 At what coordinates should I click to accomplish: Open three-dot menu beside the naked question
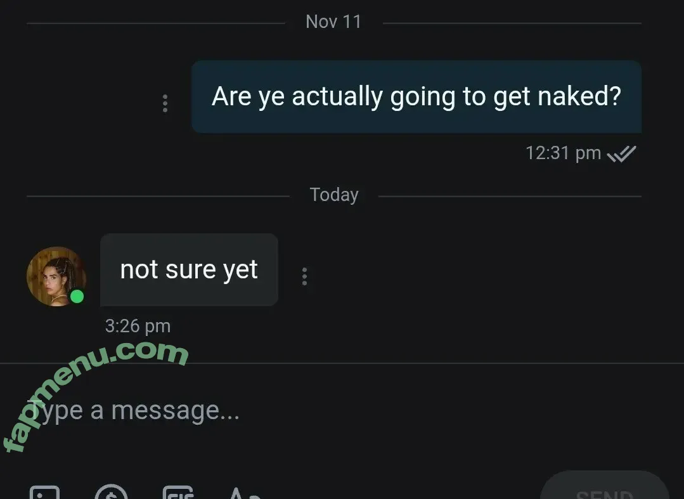(x=165, y=103)
